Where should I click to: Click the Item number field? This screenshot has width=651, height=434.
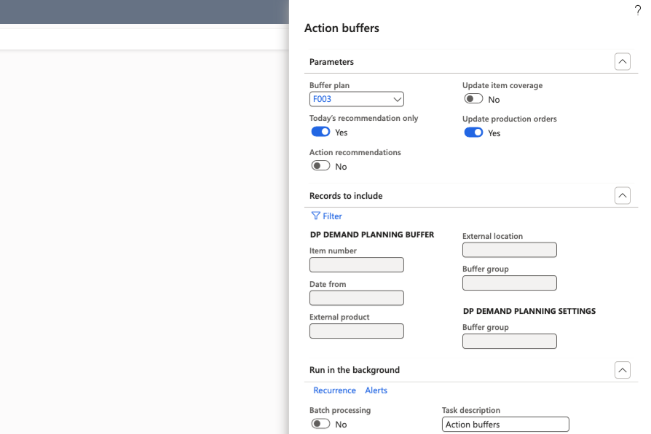tap(357, 265)
